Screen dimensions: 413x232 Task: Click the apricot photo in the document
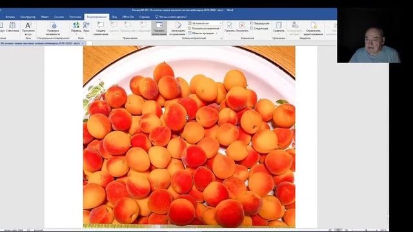coord(189,137)
